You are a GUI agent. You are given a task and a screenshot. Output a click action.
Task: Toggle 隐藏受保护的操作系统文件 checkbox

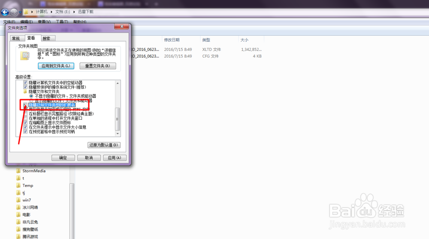25,87
